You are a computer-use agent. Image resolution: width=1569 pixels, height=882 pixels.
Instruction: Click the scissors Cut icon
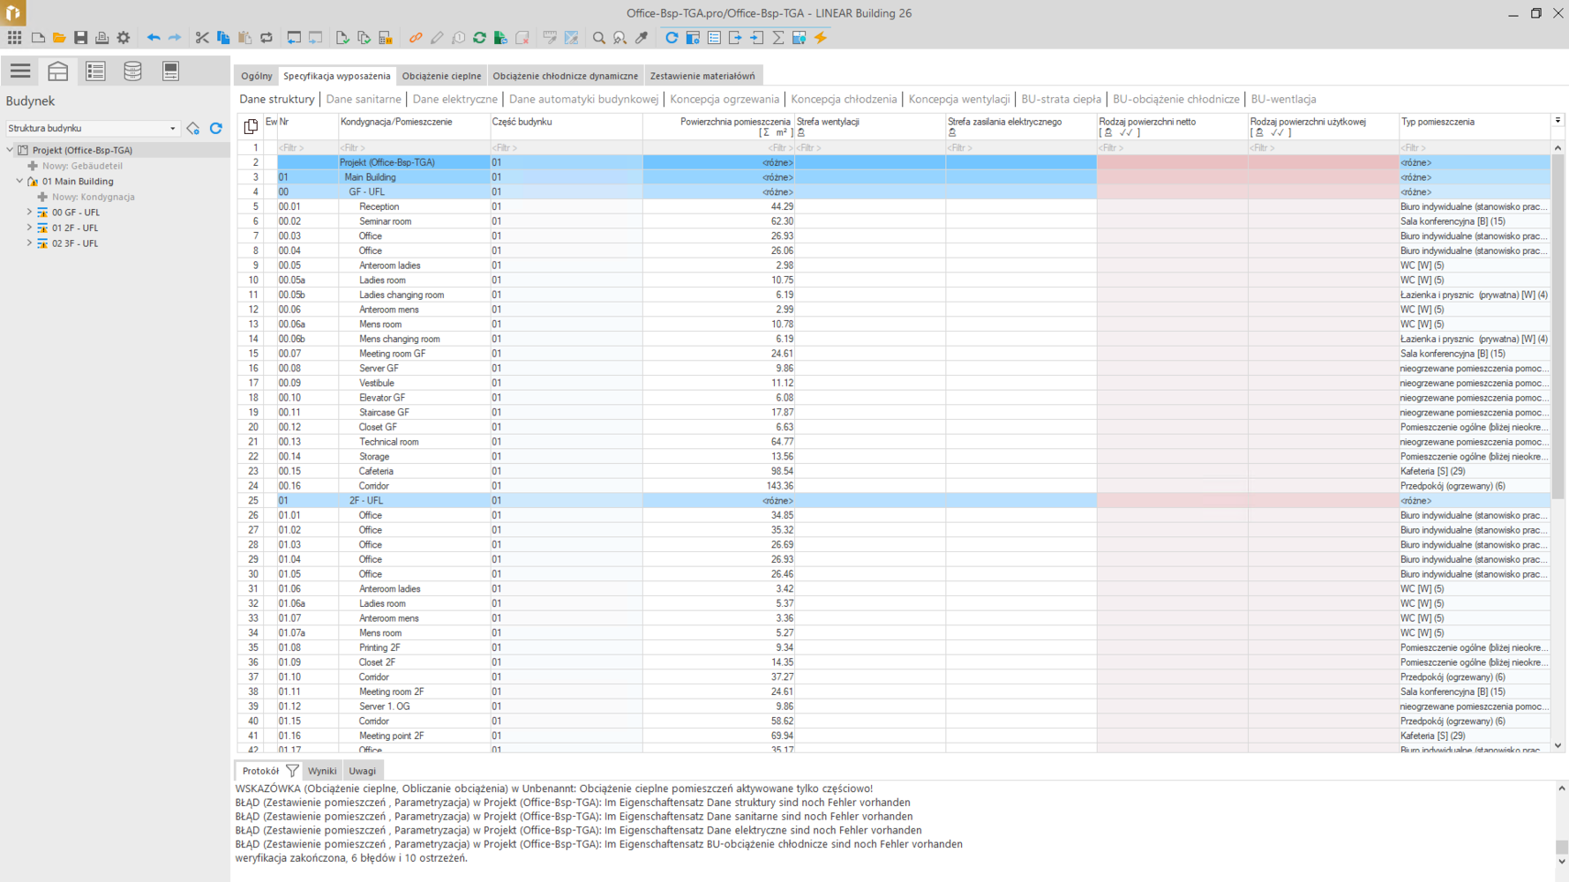pos(202,38)
